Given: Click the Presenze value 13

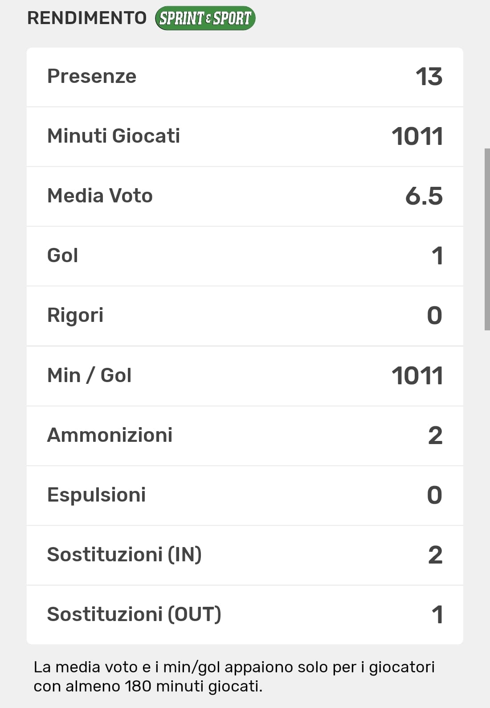Looking at the screenshot, I should pyautogui.click(x=429, y=77).
